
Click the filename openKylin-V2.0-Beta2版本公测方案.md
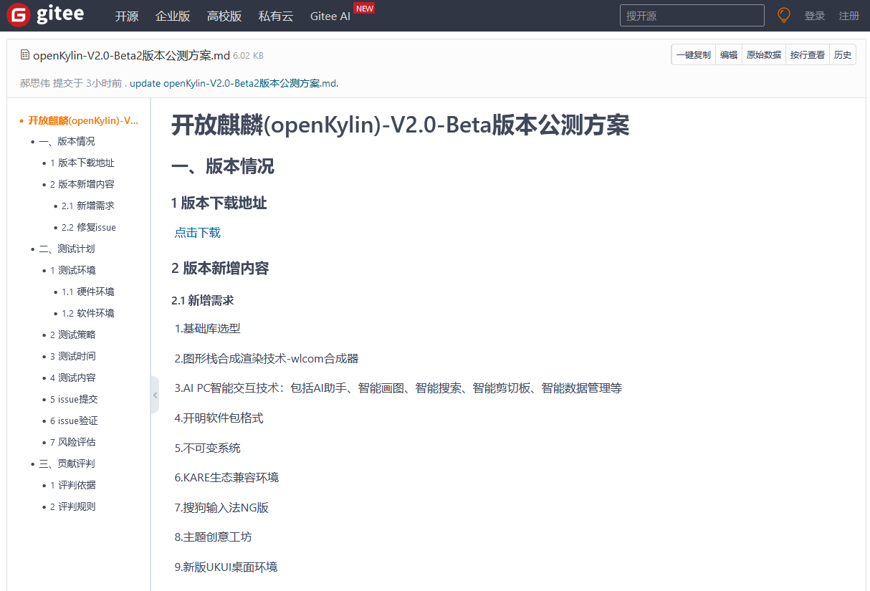(131, 55)
